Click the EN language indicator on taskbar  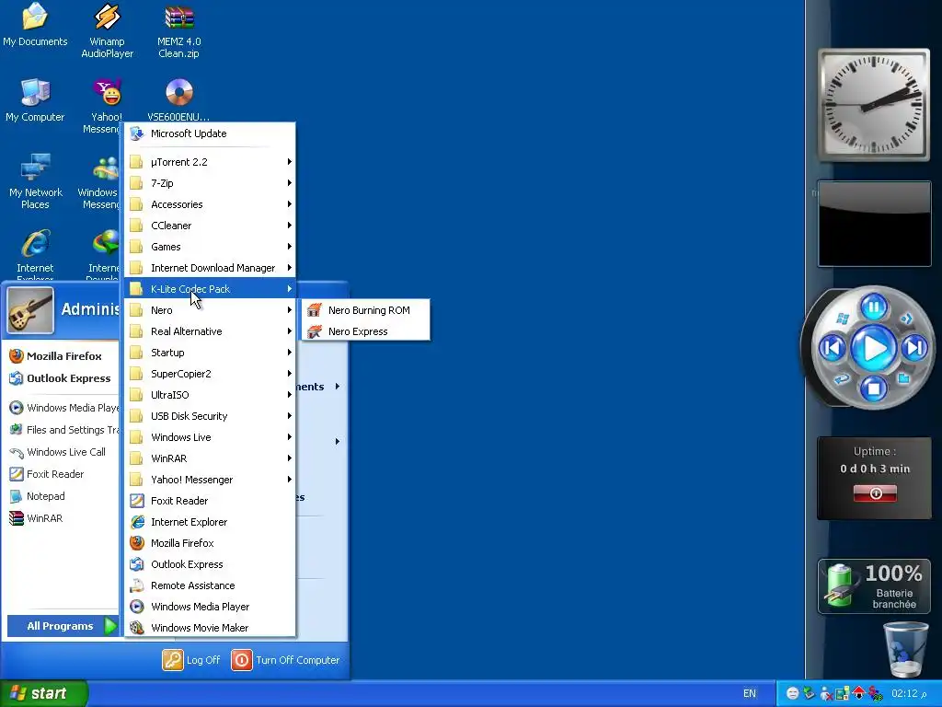pos(749,693)
